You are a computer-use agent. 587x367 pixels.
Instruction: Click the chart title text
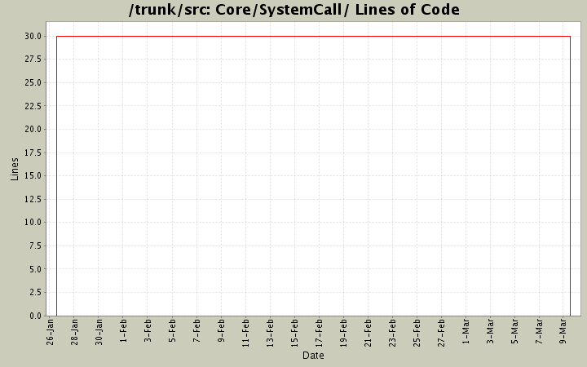293,11
